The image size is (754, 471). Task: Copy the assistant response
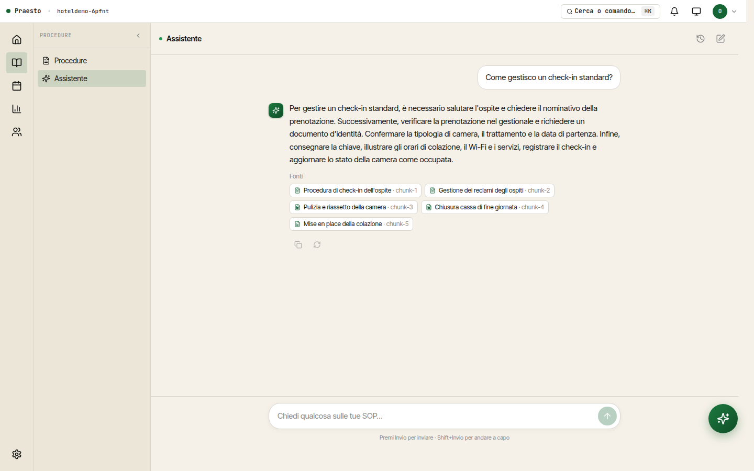point(298,245)
